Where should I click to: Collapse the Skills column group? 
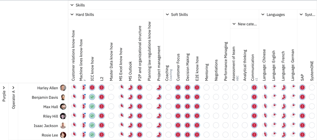72,5
